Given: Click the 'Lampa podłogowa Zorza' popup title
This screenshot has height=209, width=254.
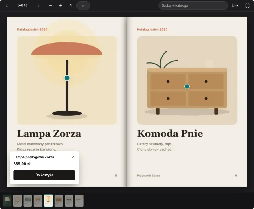Looking at the screenshot, I should click(34, 157).
